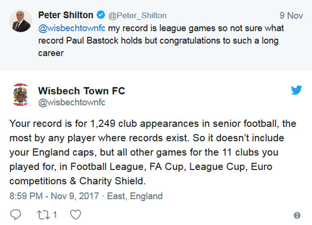The image size is (312, 225).
Task: Like the tweet with heart icon
Action: (x=75, y=214)
